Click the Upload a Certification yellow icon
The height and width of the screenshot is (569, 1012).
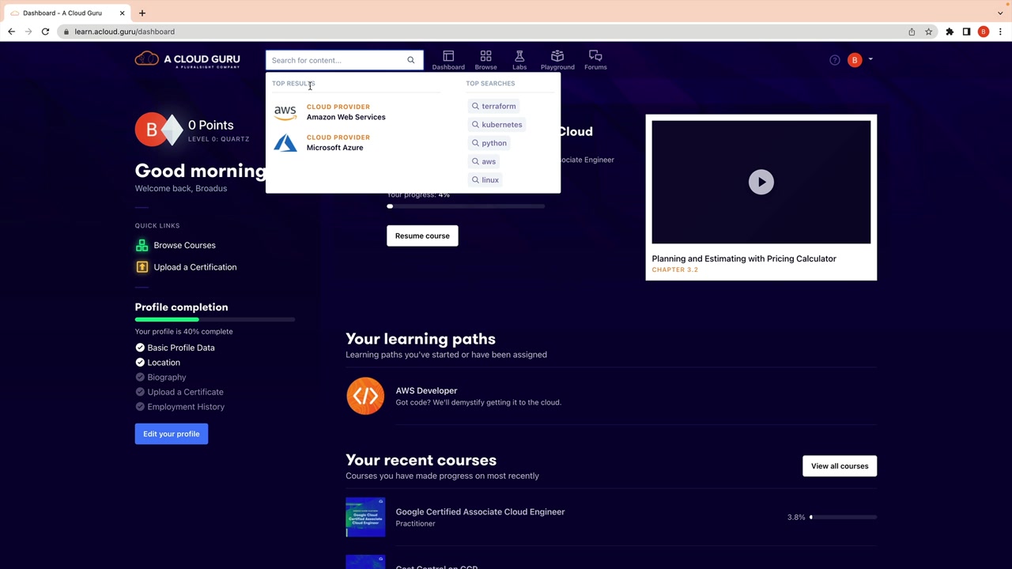[142, 267]
